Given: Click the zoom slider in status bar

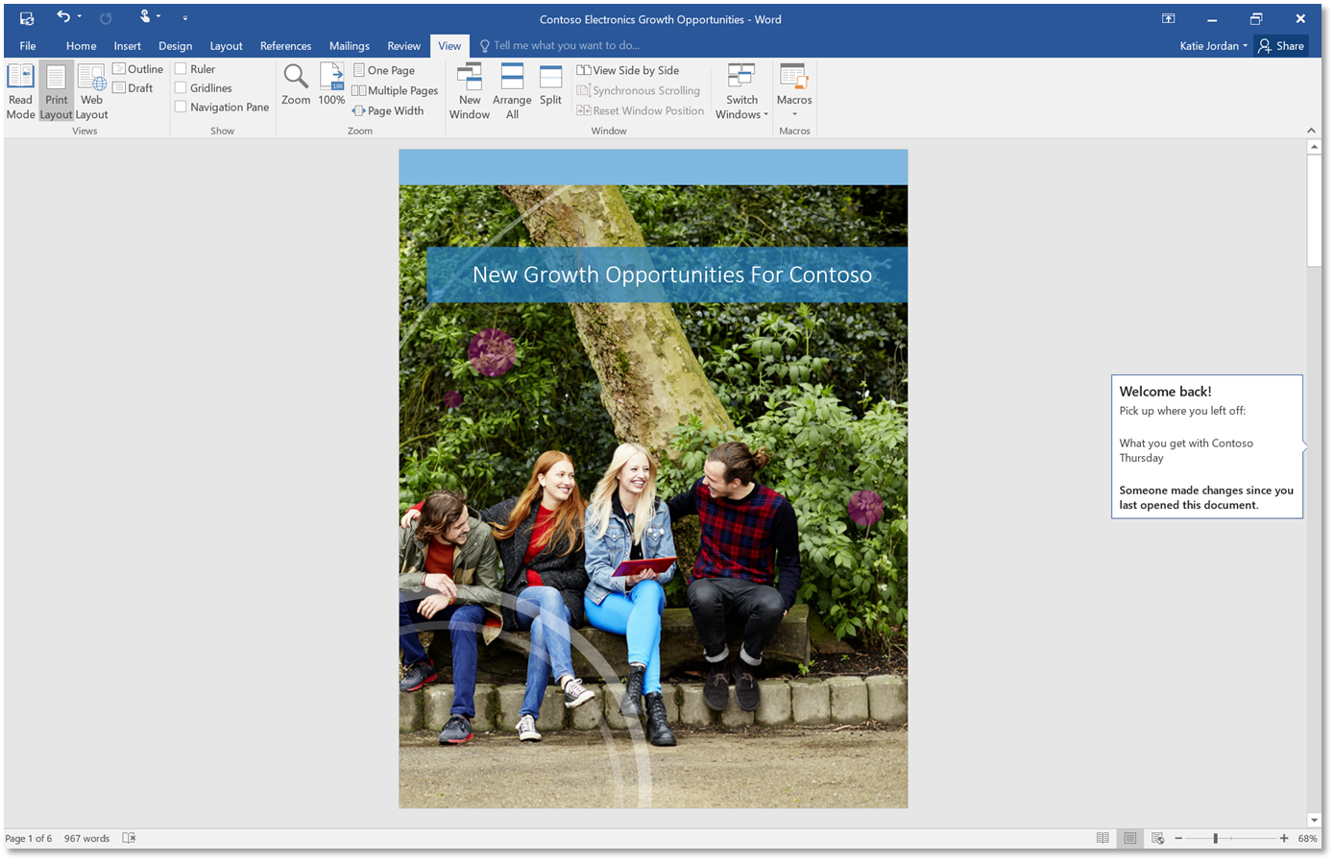Looking at the screenshot, I should (1215, 838).
